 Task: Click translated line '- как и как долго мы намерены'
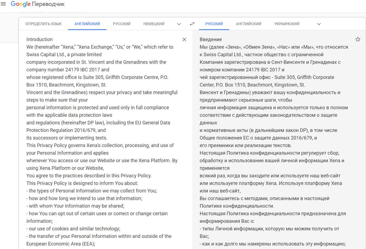tap(273, 244)
